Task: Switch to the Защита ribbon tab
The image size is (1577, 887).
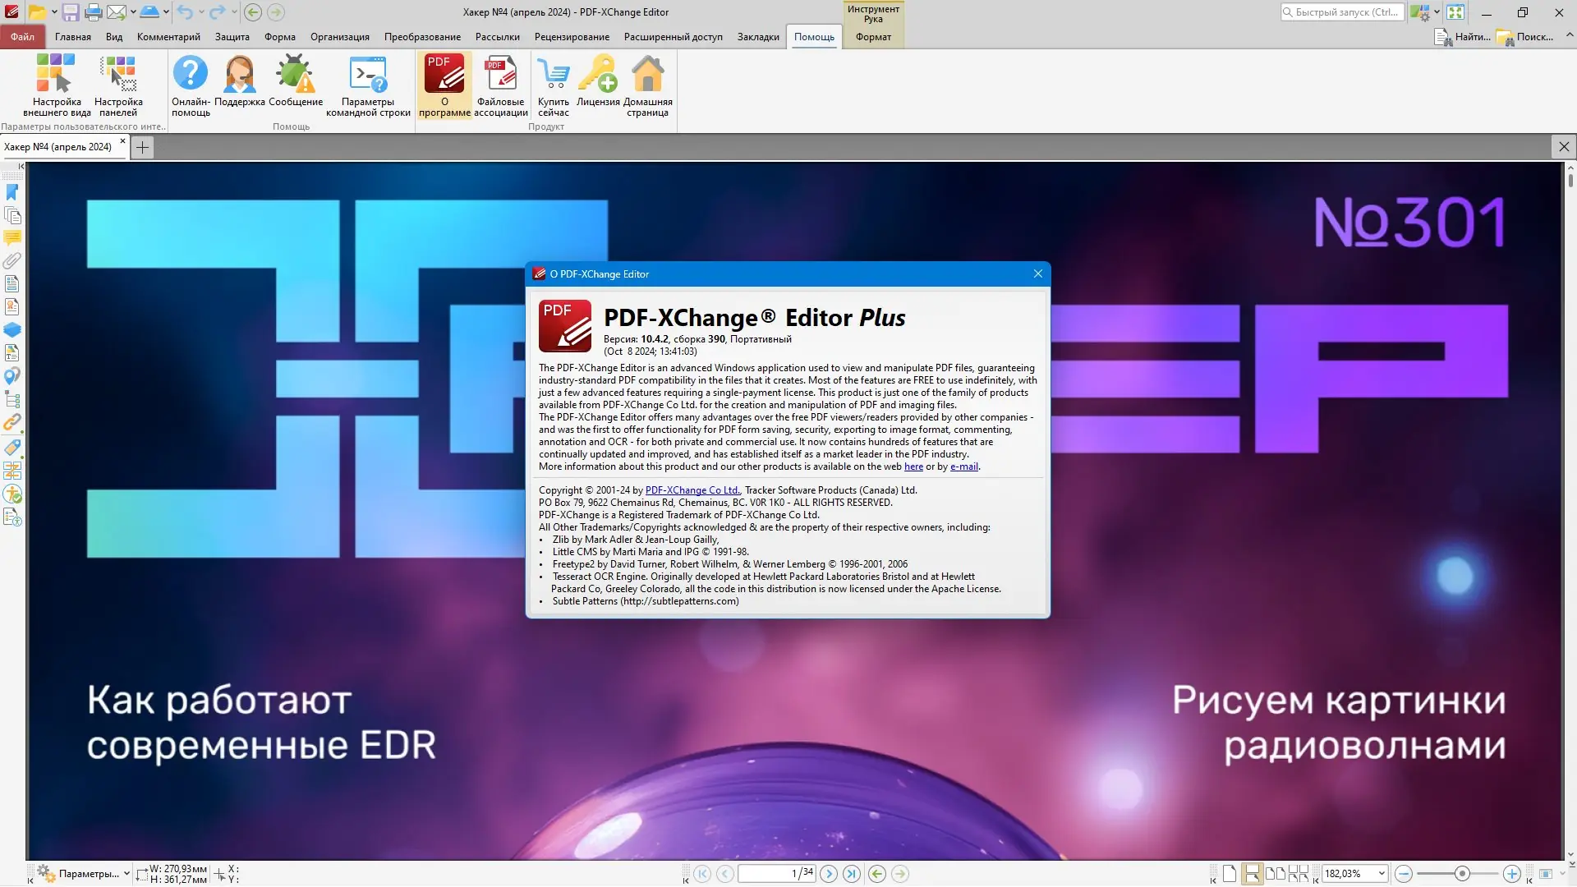Action: point(232,37)
